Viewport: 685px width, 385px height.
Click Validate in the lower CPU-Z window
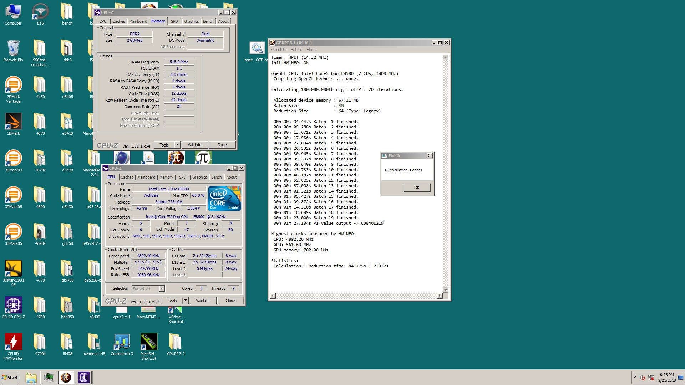203,301
